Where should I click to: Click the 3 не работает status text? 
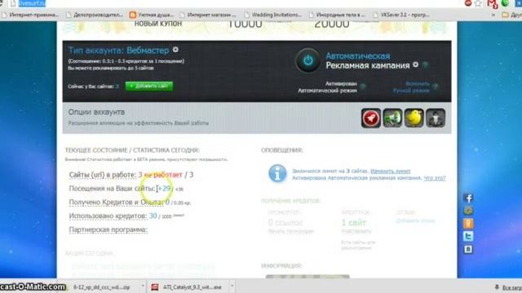coord(161,175)
